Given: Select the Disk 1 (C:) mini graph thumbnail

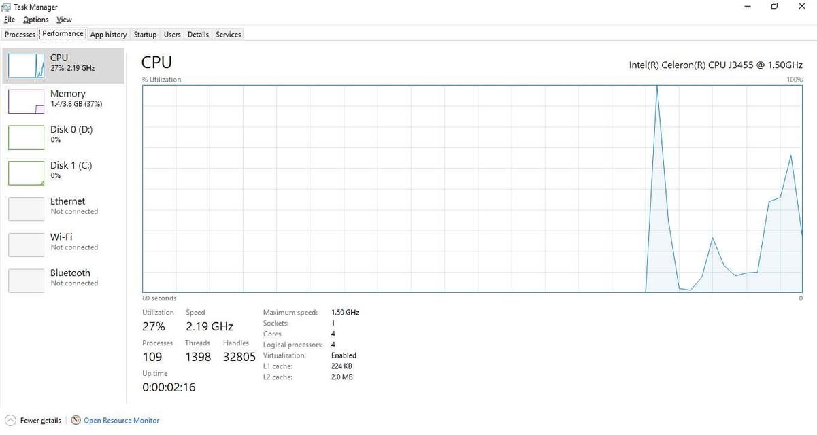Looking at the screenshot, I should point(26,173).
